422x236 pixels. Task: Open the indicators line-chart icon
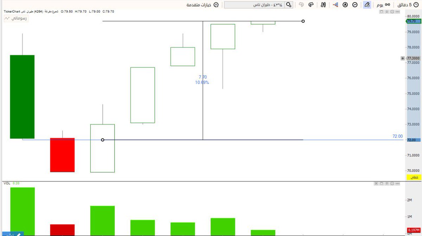355,5
